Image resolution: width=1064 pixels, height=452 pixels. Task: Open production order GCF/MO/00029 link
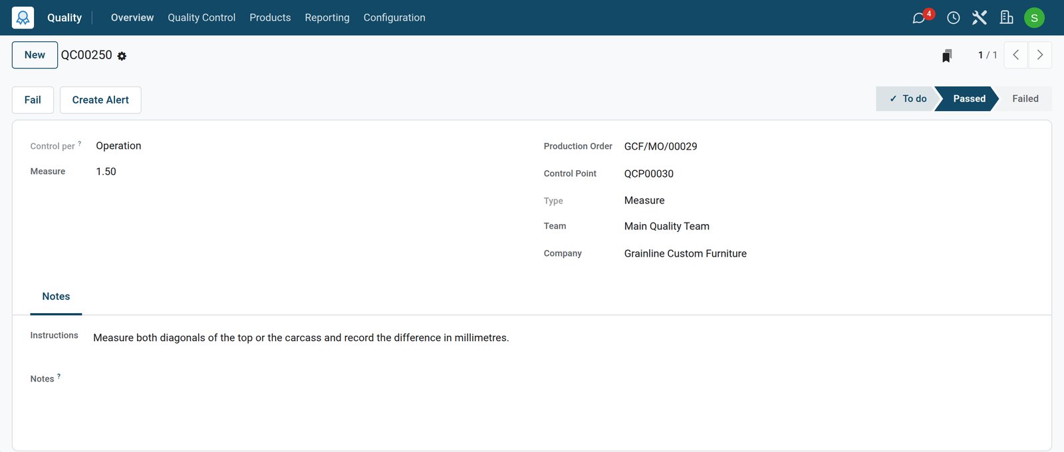[660, 146]
